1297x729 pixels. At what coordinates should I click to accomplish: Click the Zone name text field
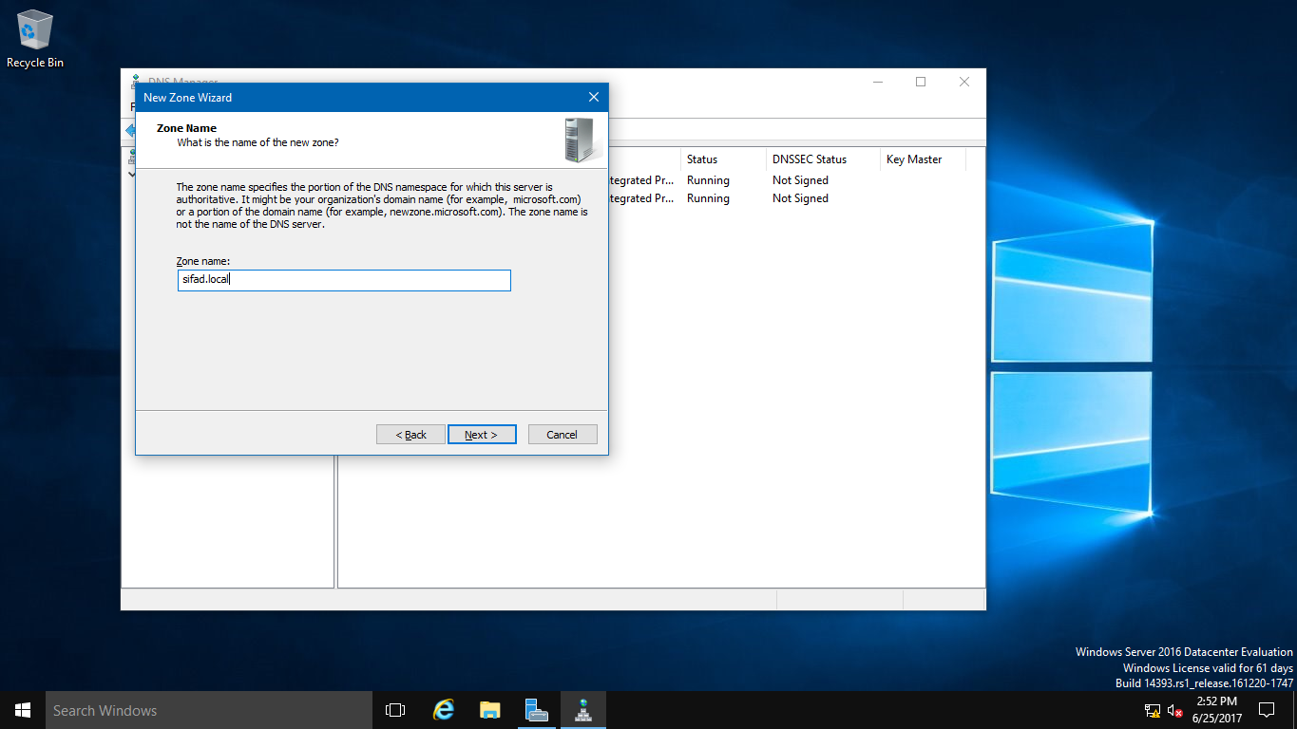click(344, 280)
